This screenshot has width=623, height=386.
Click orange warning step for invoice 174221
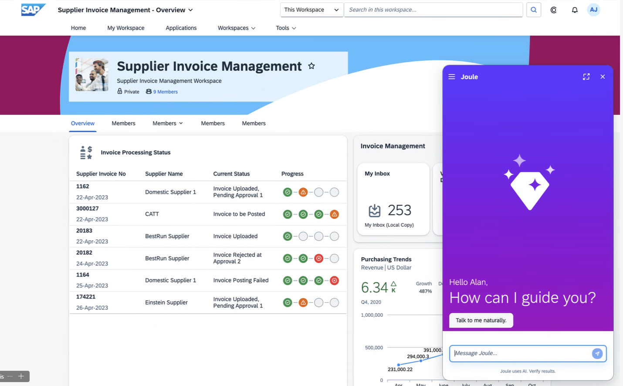coord(303,302)
